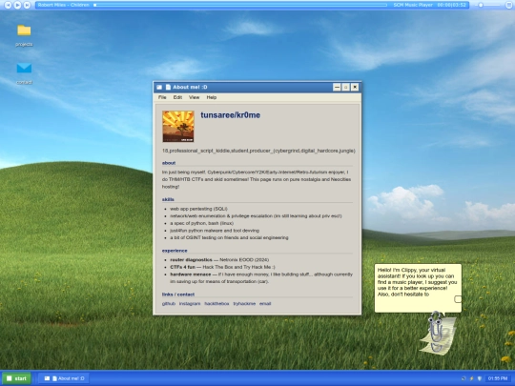Screen dimensions: 515x386
Task: Adjust the music player volume slider
Action: point(487,5)
